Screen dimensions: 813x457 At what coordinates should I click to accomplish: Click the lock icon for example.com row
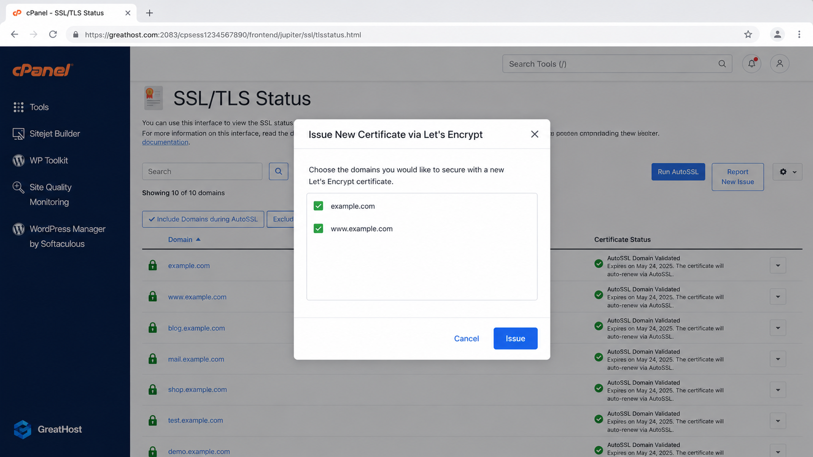click(x=153, y=265)
